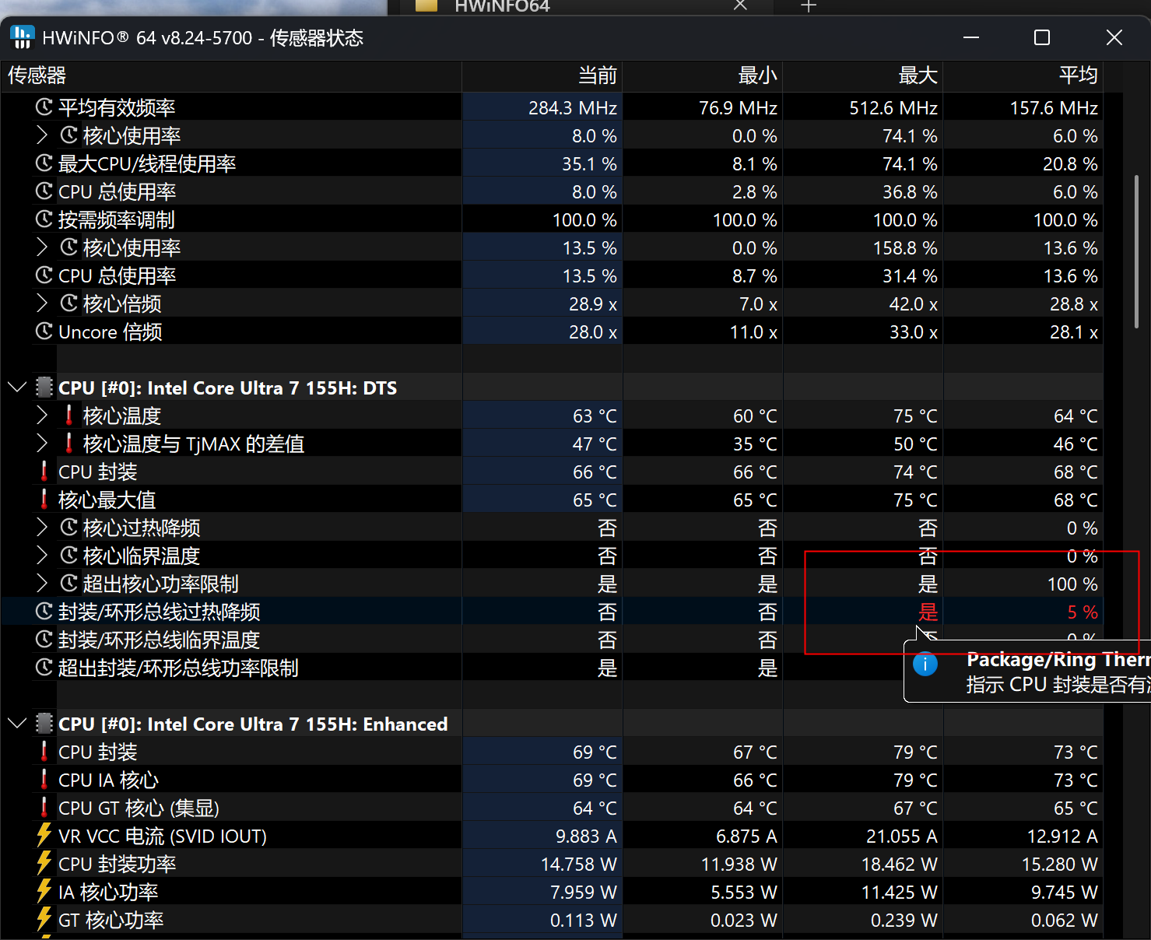The height and width of the screenshot is (940, 1151).
Task: Click the thermometer icon beside CPU GT 核心
Action: pyautogui.click(x=44, y=808)
